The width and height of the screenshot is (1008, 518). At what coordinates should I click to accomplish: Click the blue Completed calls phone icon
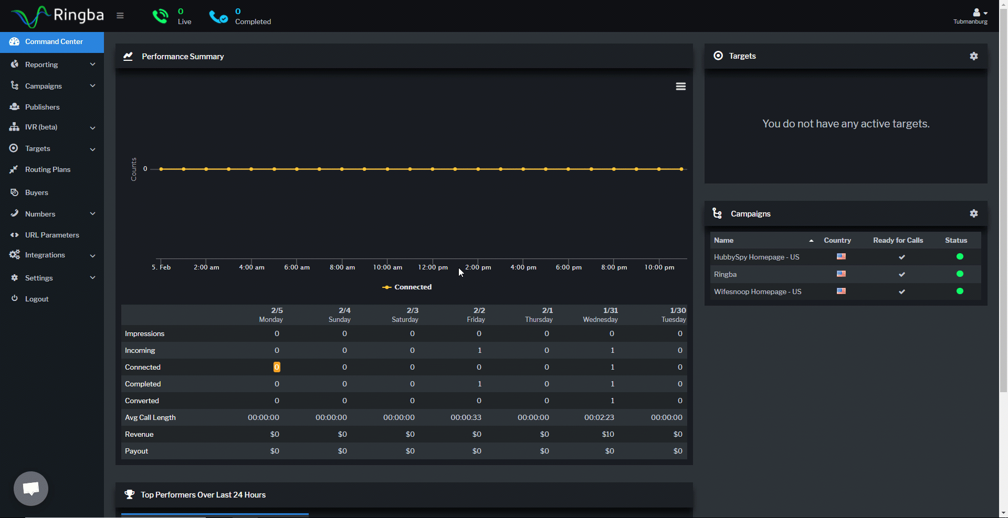pyautogui.click(x=218, y=17)
